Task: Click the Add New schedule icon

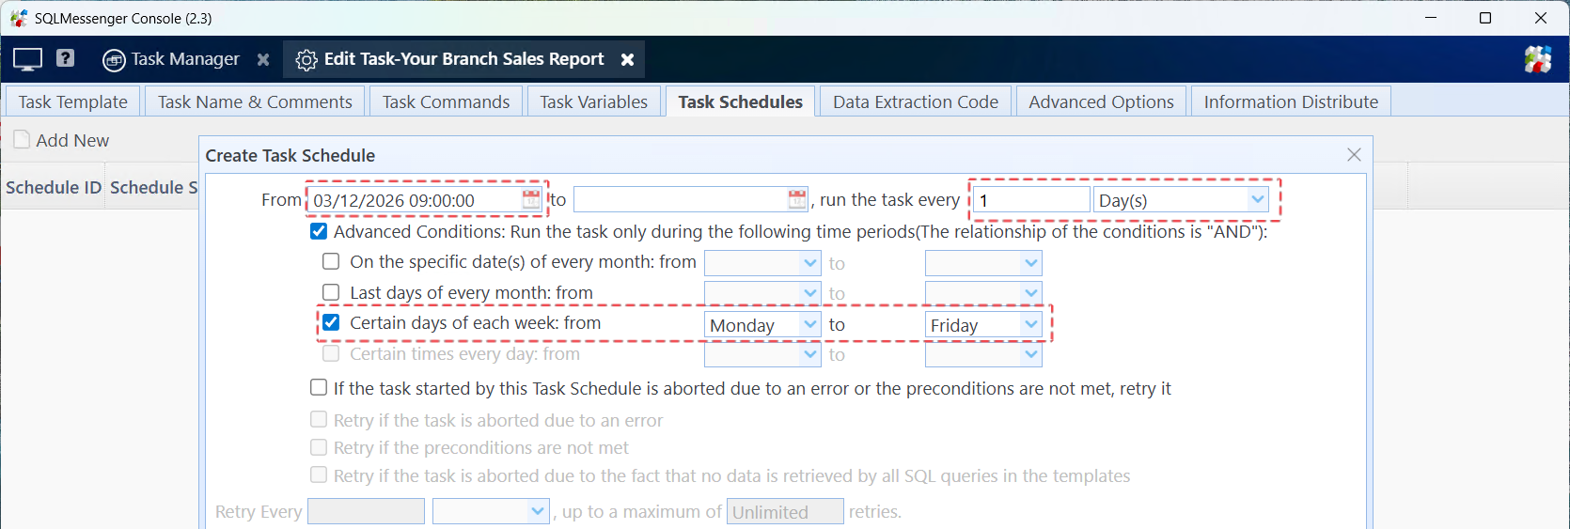Action: point(22,139)
